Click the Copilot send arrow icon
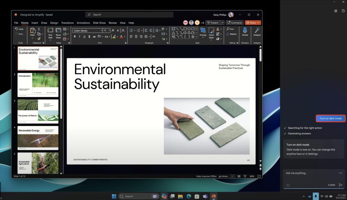This screenshot has height=200, width=347. point(341,185)
